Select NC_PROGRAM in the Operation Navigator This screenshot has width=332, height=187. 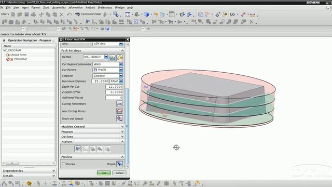click(x=12, y=50)
